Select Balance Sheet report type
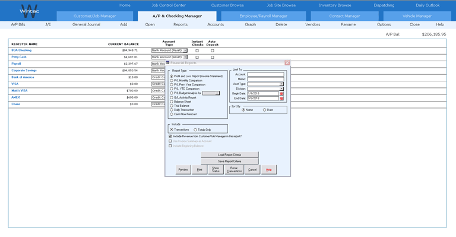 pos(172,102)
